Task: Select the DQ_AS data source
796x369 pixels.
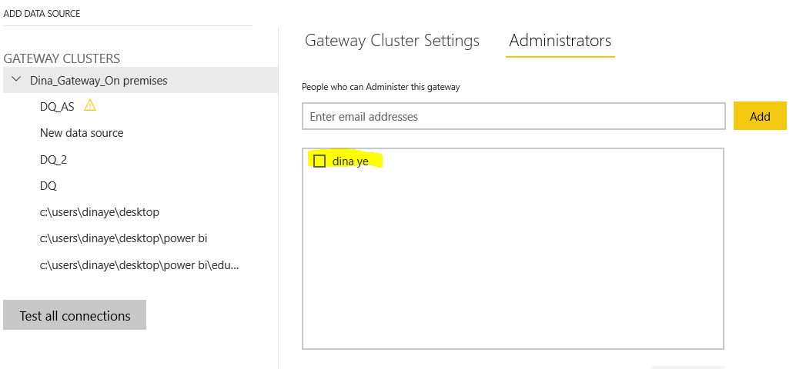Action: click(x=57, y=106)
